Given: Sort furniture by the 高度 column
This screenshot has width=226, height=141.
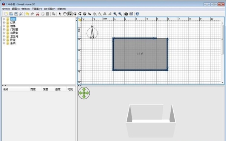Looking at the screenshot, I should point(60,89).
